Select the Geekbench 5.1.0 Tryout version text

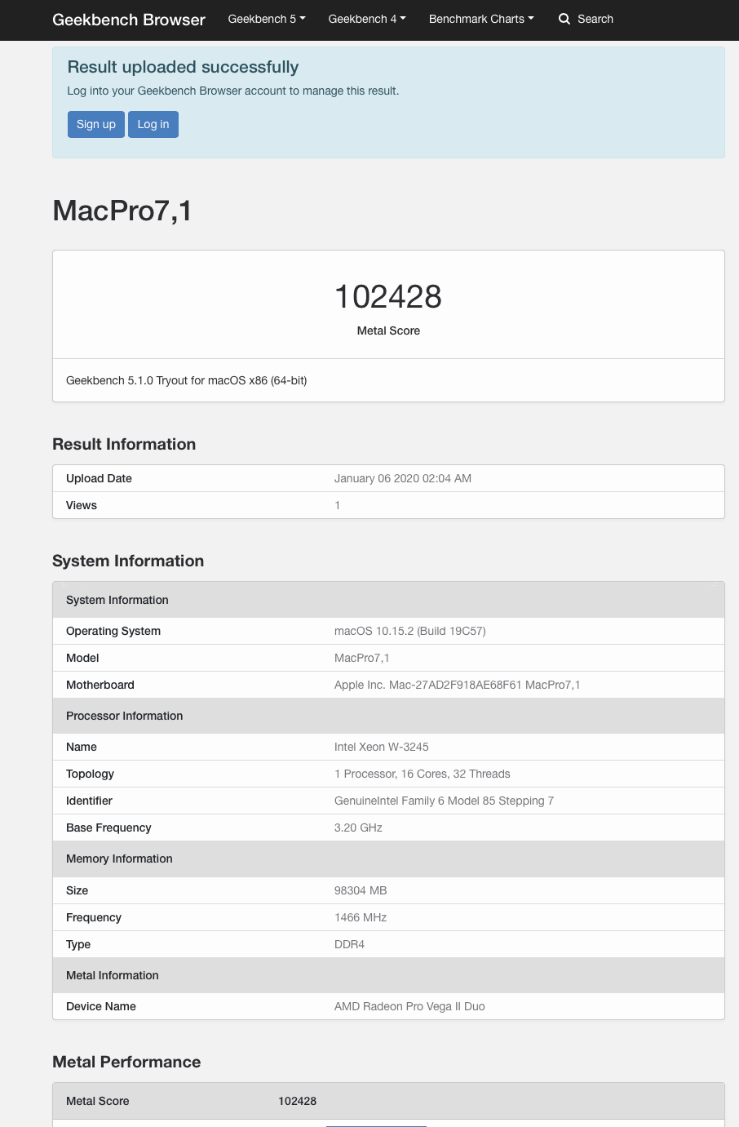coord(187,380)
